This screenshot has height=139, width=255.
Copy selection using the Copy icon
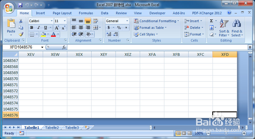tap(21, 28)
